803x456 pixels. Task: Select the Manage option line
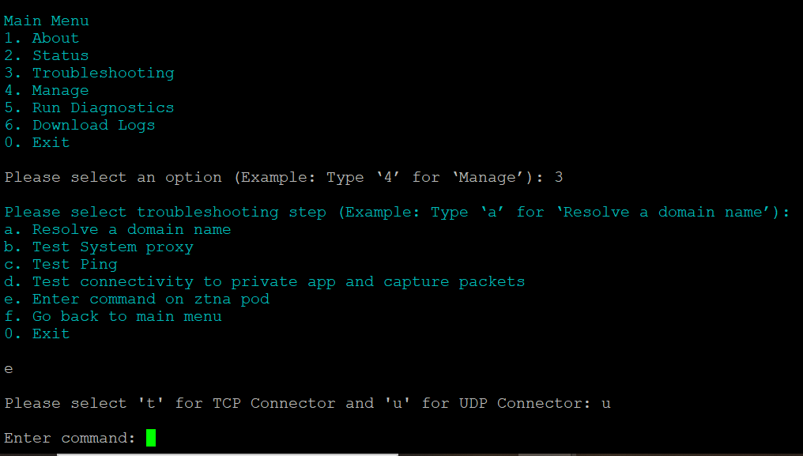pos(46,90)
